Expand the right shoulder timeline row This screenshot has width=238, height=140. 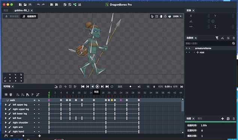(6, 122)
